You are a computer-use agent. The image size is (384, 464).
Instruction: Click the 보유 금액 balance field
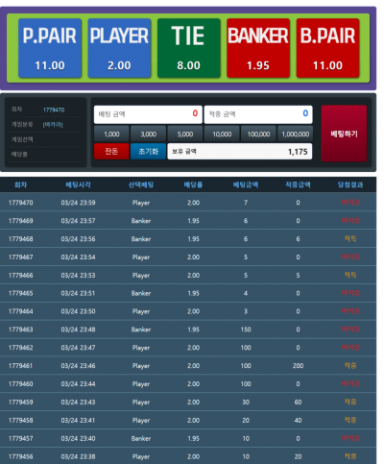(x=240, y=151)
